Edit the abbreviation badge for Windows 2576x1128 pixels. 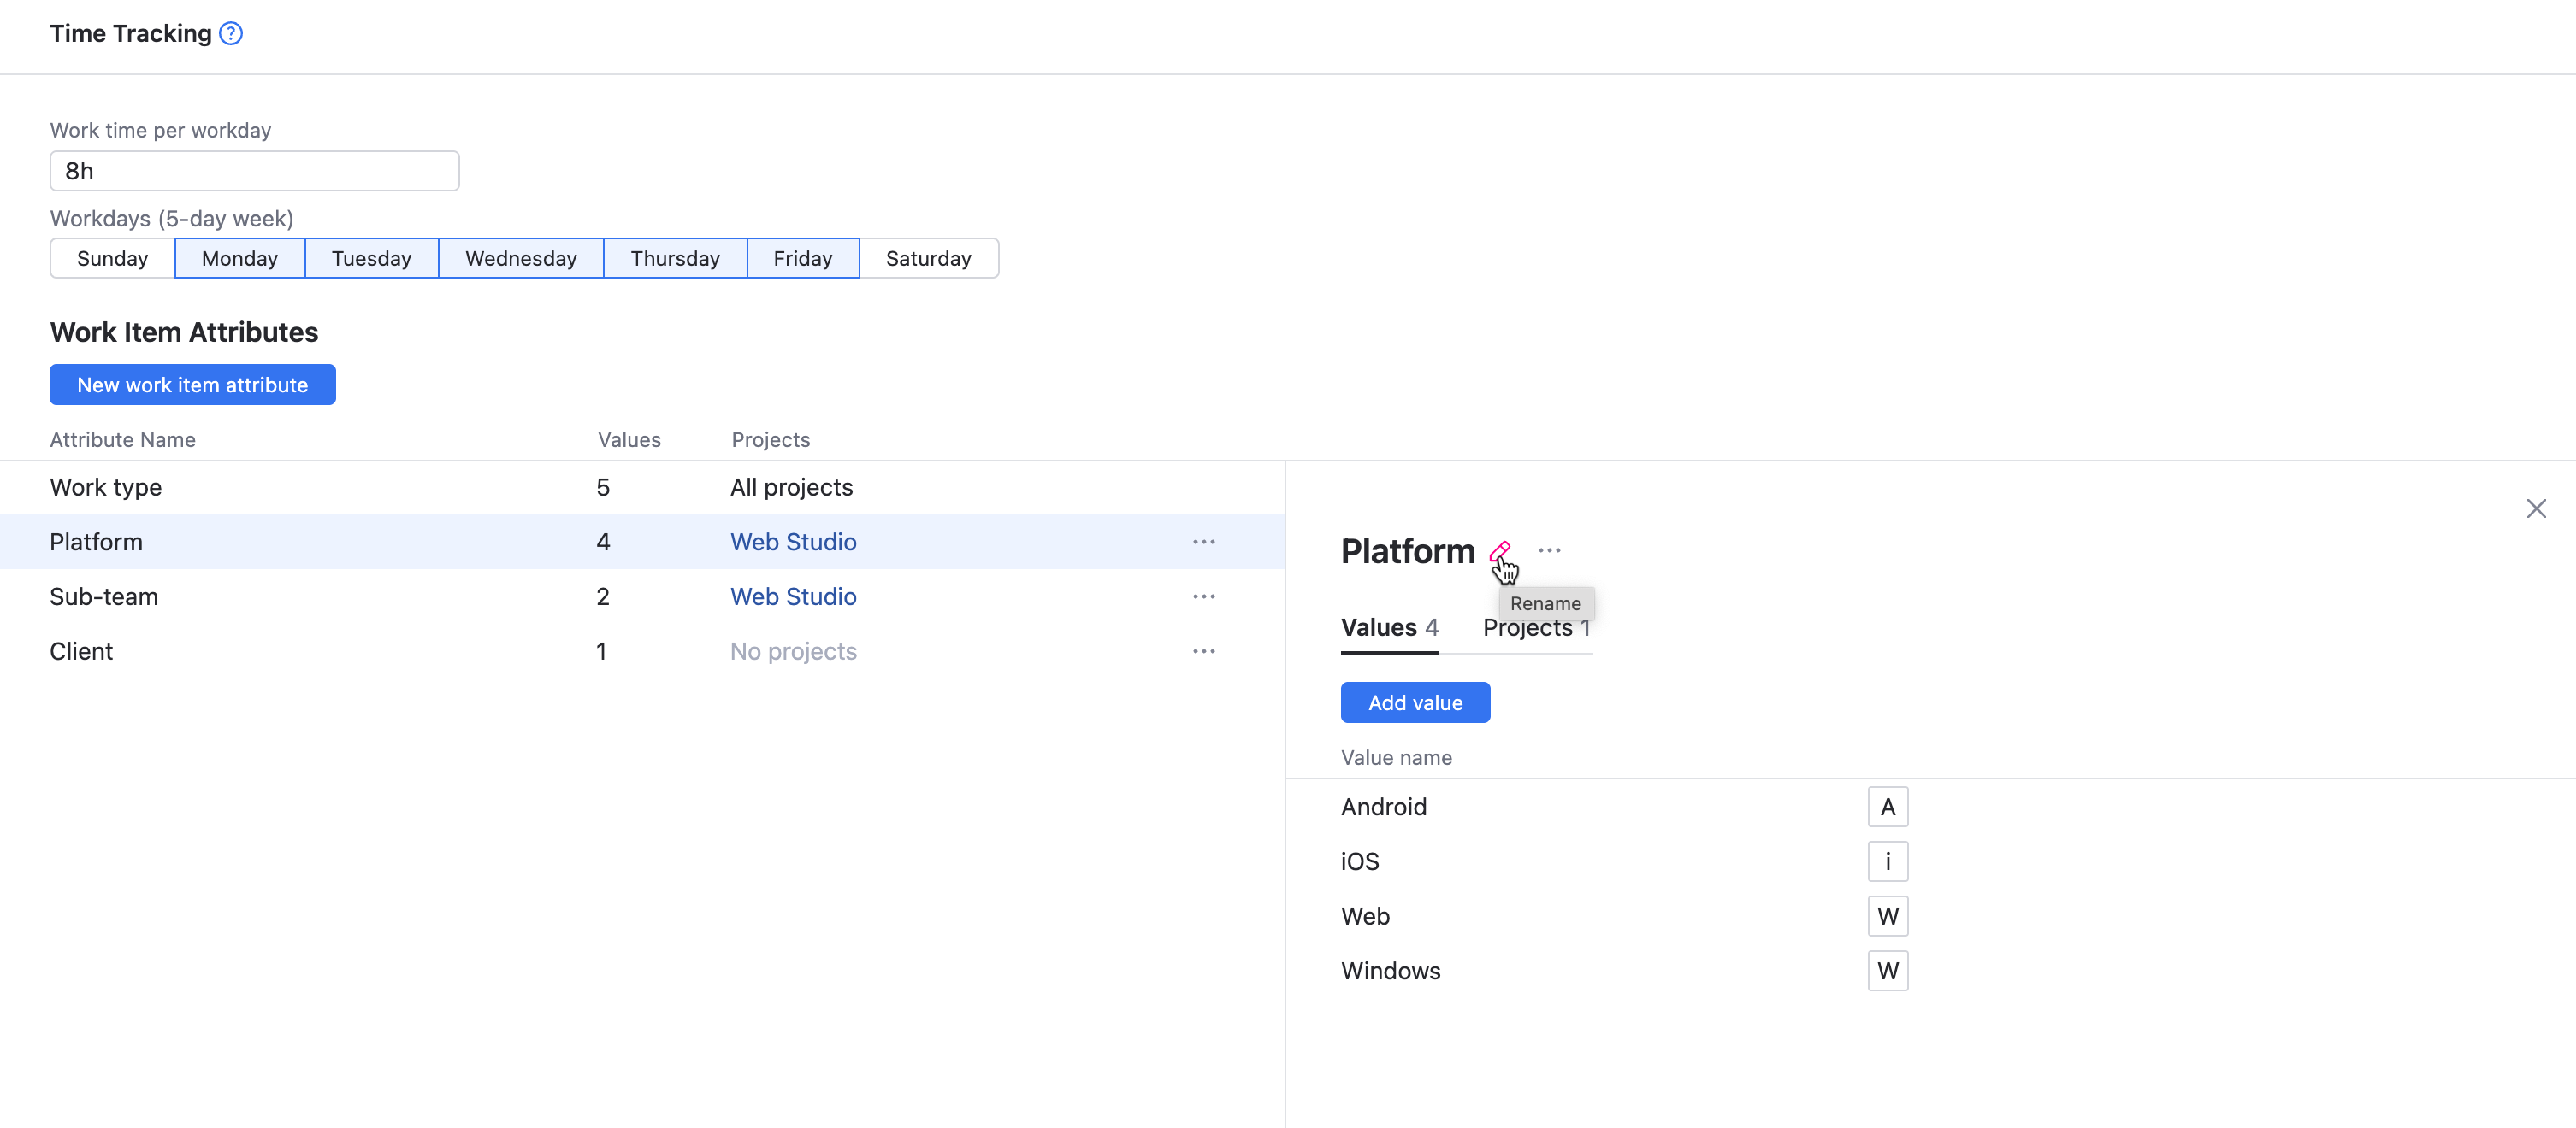pyautogui.click(x=1887, y=970)
